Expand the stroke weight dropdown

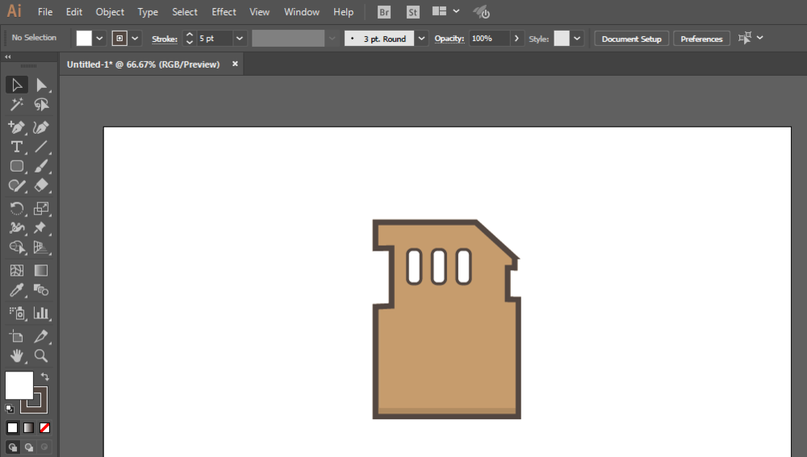pyautogui.click(x=240, y=39)
